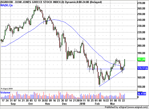
Task: Click the Dec month label on time axis
Action: 64,104
